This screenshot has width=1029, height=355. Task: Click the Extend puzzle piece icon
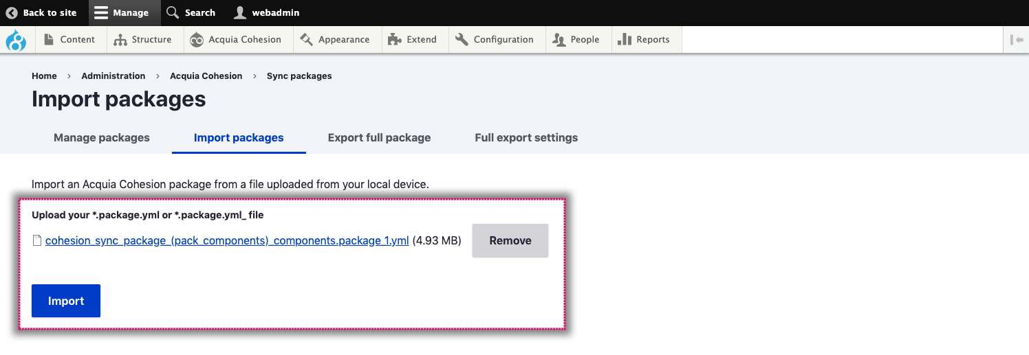tap(395, 40)
